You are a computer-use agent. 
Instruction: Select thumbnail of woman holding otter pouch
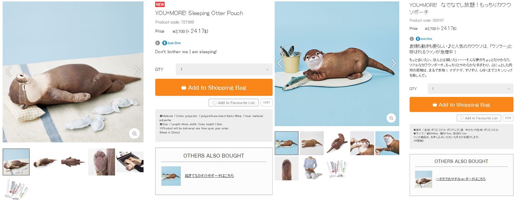point(312,168)
